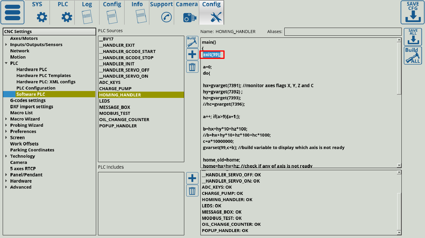
Task: Expand the Inputs/Outputs/Sensors tree node
Action: tap(6, 45)
